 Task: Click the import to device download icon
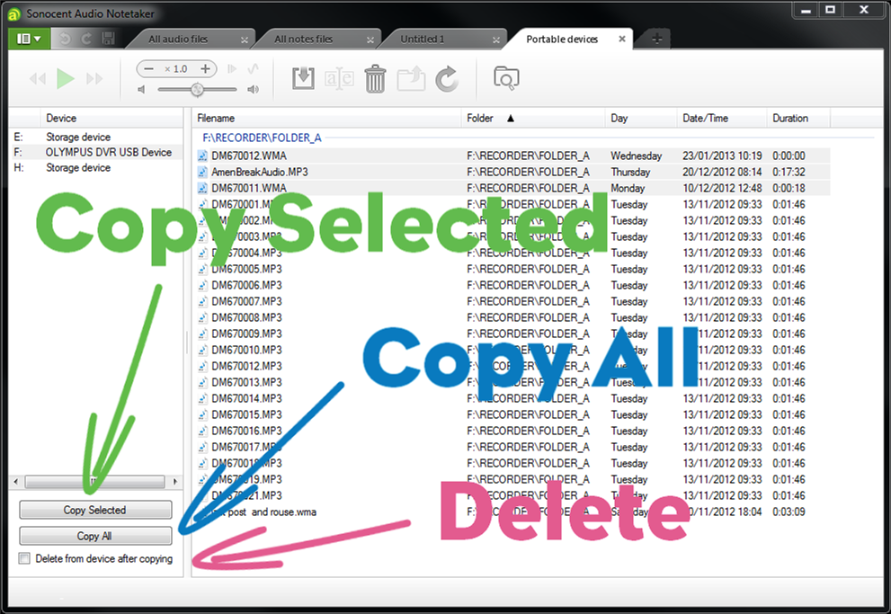(303, 78)
